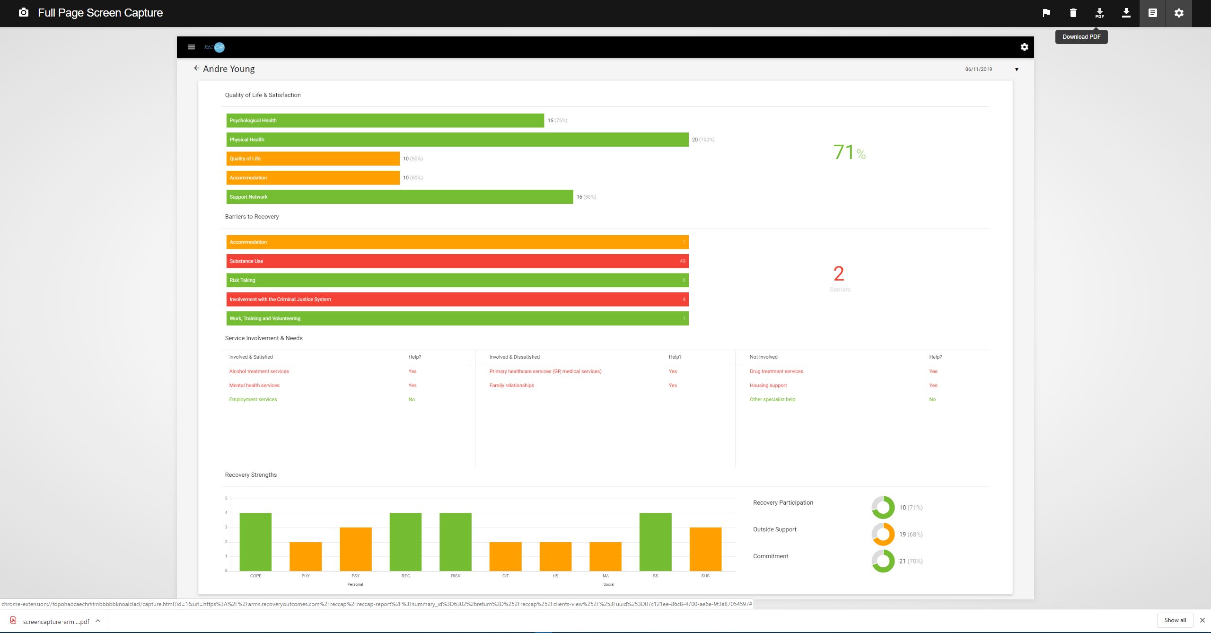
Task: Click Alcohol treatment services link
Action: coord(259,371)
